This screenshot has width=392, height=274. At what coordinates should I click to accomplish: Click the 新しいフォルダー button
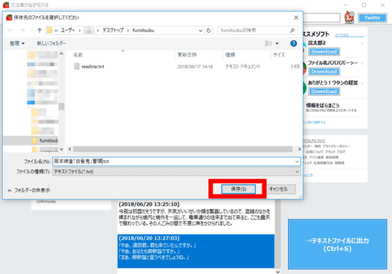point(52,43)
